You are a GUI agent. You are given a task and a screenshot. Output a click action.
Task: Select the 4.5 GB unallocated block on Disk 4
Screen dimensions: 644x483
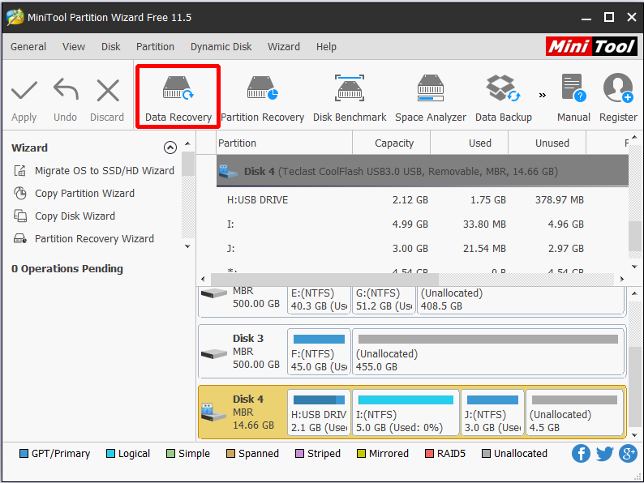click(574, 412)
